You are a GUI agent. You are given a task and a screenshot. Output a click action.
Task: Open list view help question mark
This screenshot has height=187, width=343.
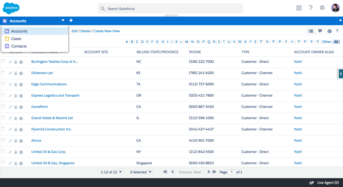click(337, 31)
